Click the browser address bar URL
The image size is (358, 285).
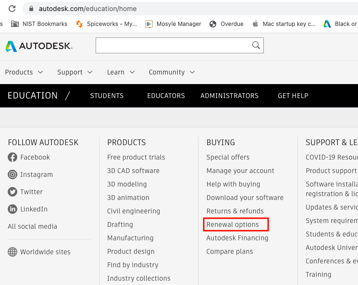pyautogui.click(x=87, y=9)
